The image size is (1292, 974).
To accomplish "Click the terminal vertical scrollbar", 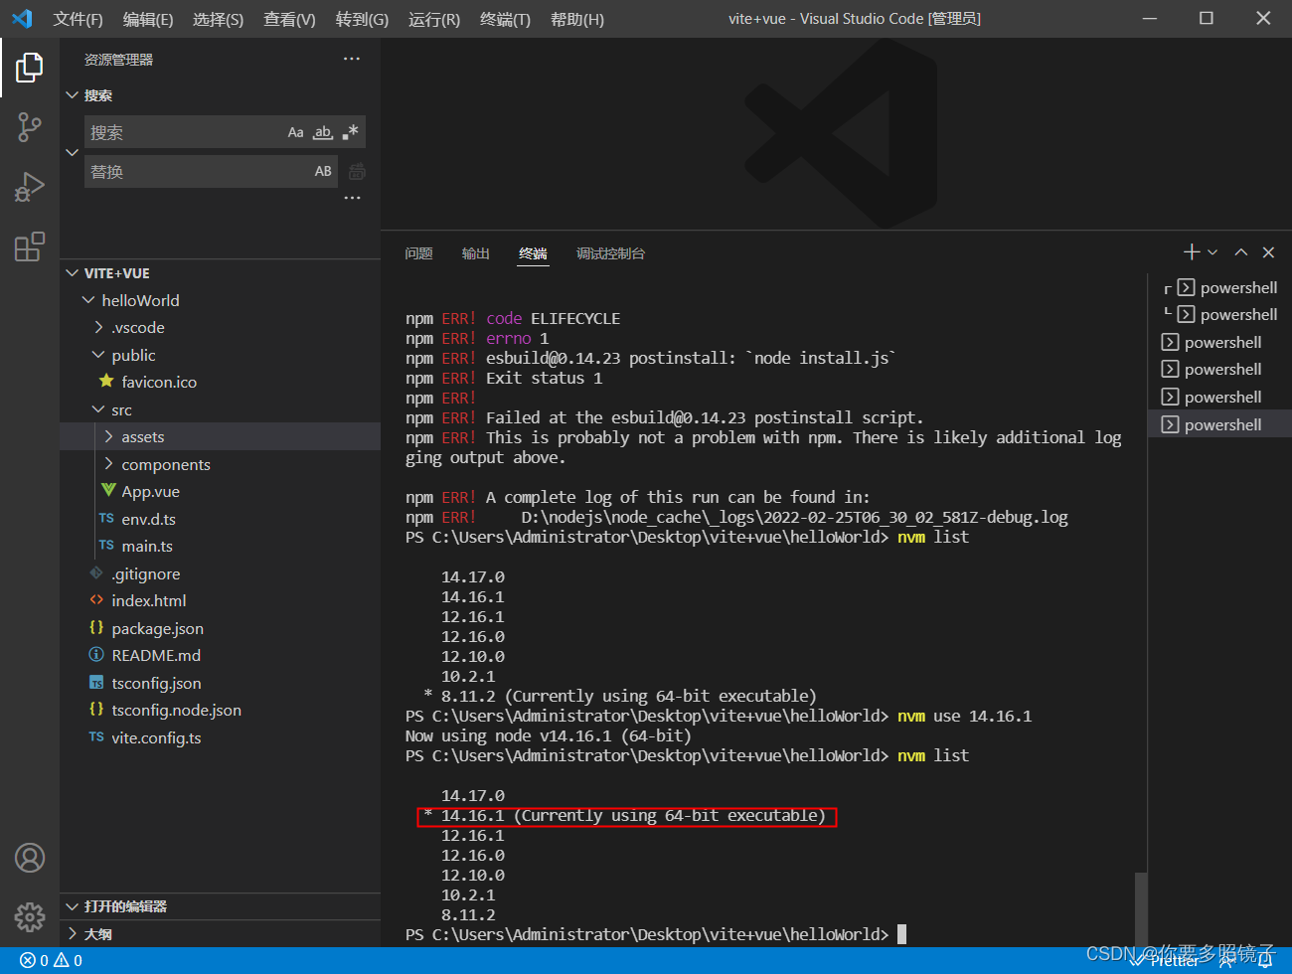I will pyautogui.click(x=1141, y=908).
